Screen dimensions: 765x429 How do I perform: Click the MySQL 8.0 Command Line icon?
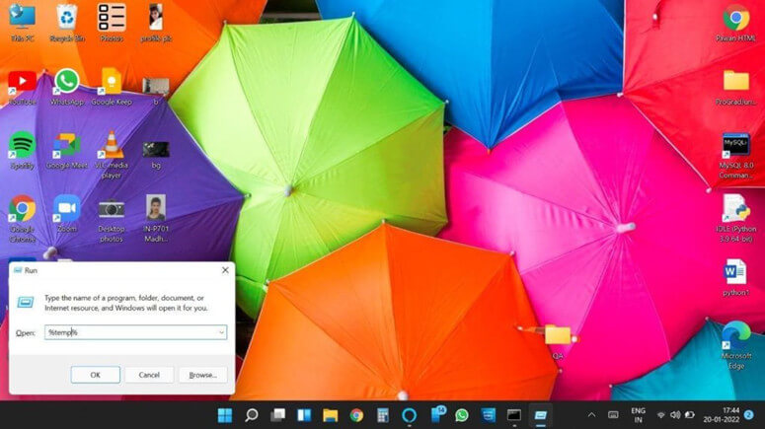735,156
